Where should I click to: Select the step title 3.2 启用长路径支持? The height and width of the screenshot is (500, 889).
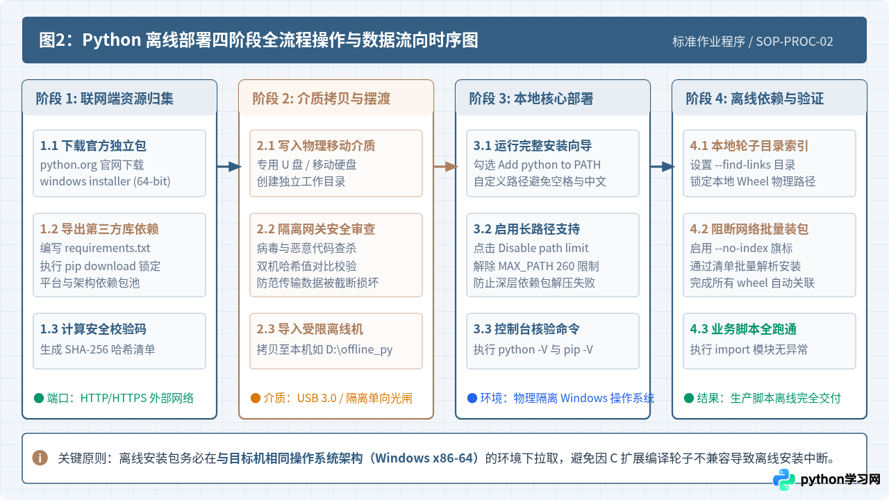click(526, 229)
